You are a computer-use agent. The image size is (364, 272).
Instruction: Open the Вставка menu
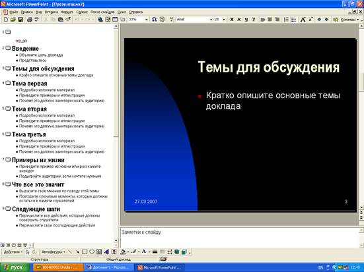click(x=52, y=12)
